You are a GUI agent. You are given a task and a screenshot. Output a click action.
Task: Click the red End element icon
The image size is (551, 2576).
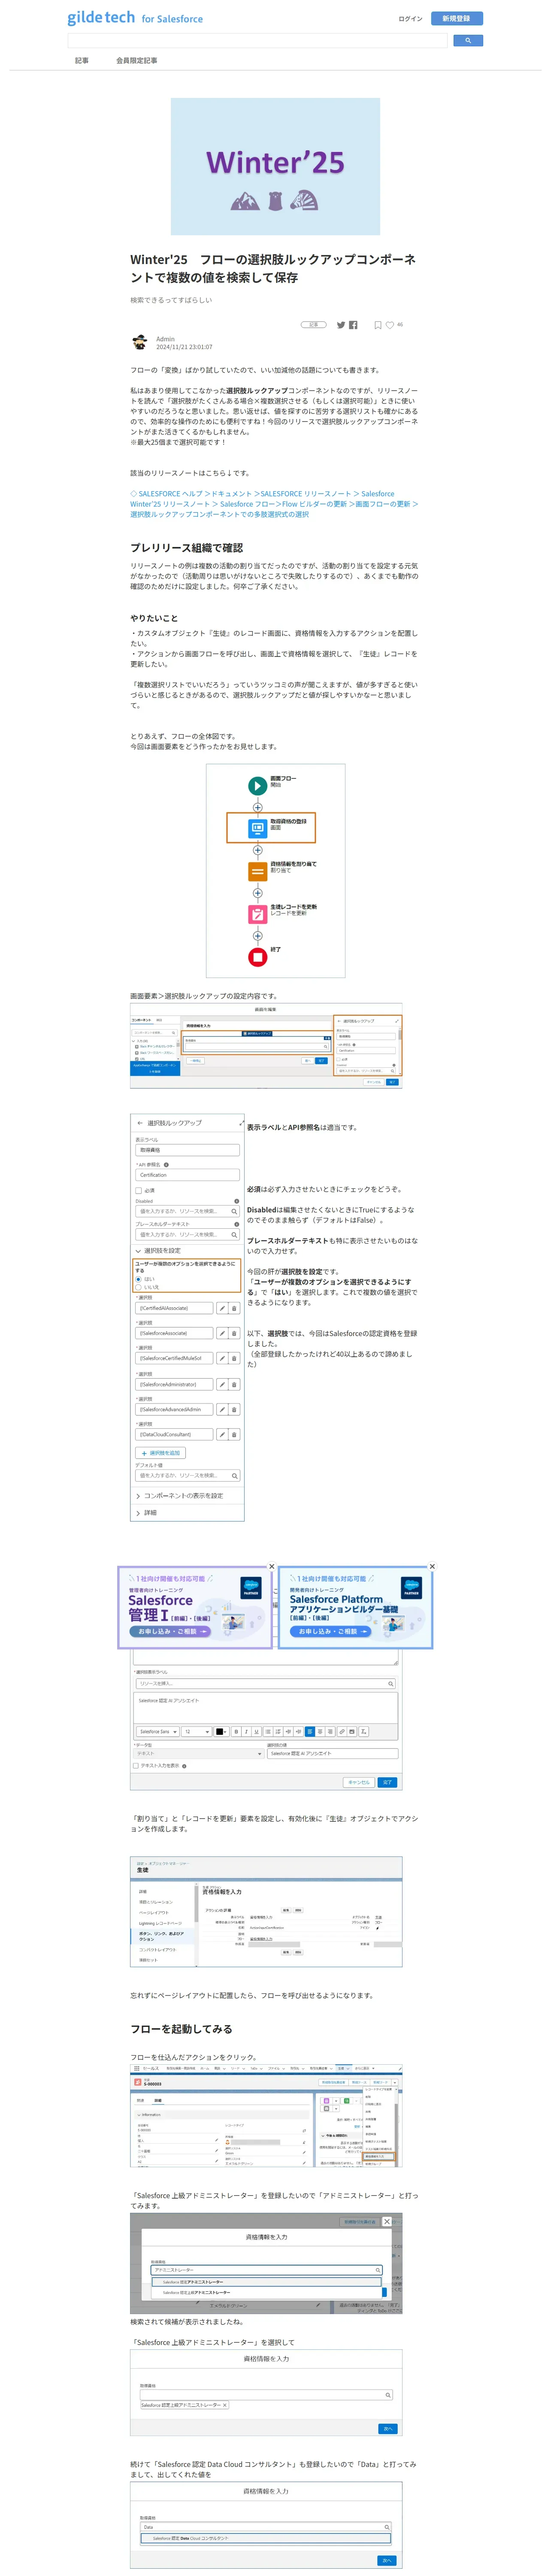coord(257,957)
